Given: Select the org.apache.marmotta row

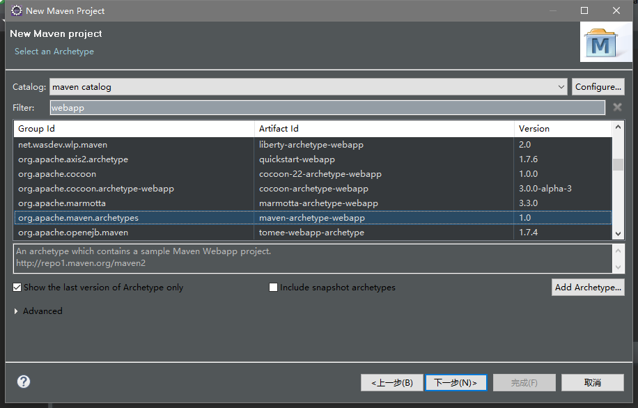Looking at the screenshot, I should coord(313,203).
